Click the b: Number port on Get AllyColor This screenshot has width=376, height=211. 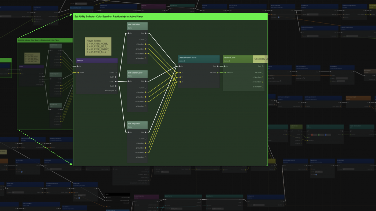tap(145, 153)
